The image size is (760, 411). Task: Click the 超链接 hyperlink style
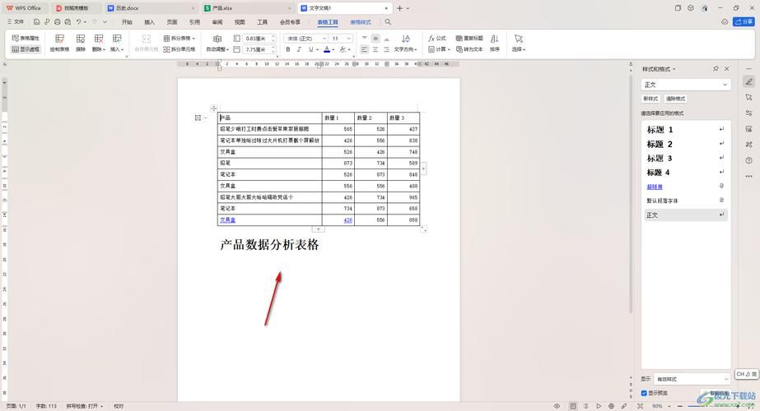[655, 187]
